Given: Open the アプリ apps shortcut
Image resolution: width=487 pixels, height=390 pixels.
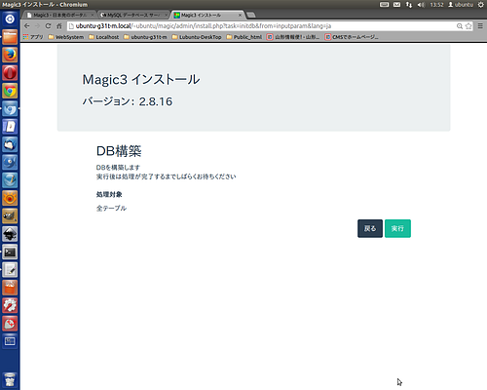Looking at the screenshot, I should (33, 37).
